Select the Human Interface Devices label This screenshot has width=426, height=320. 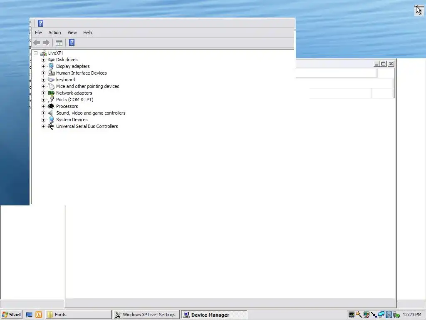click(x=81, y=73)
